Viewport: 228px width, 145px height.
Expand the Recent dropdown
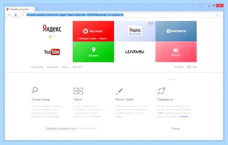coord(77,67)
